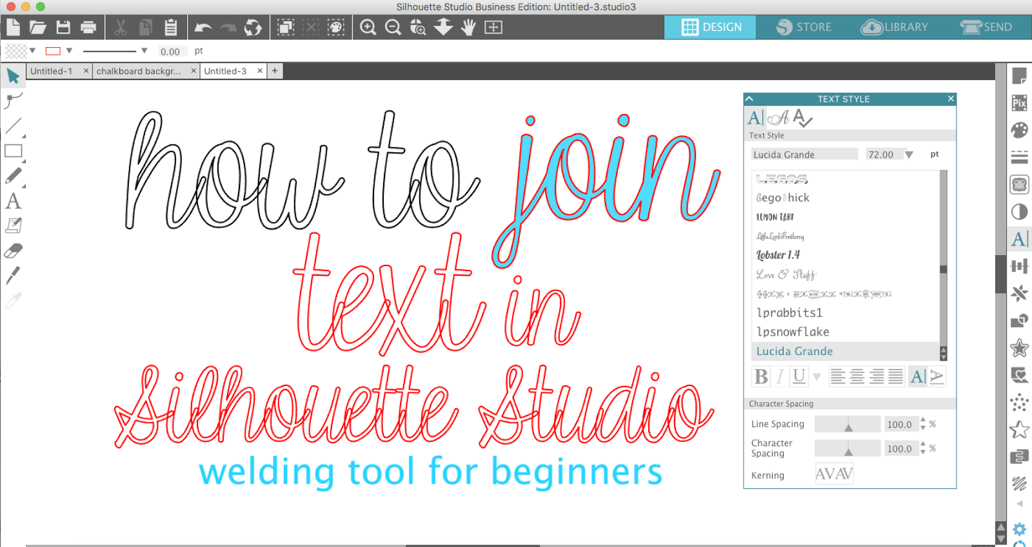Click the Zoom Out magnifier
This screenshot has height=547, width=1032.
pyautogui.click(x=393, y=27)
